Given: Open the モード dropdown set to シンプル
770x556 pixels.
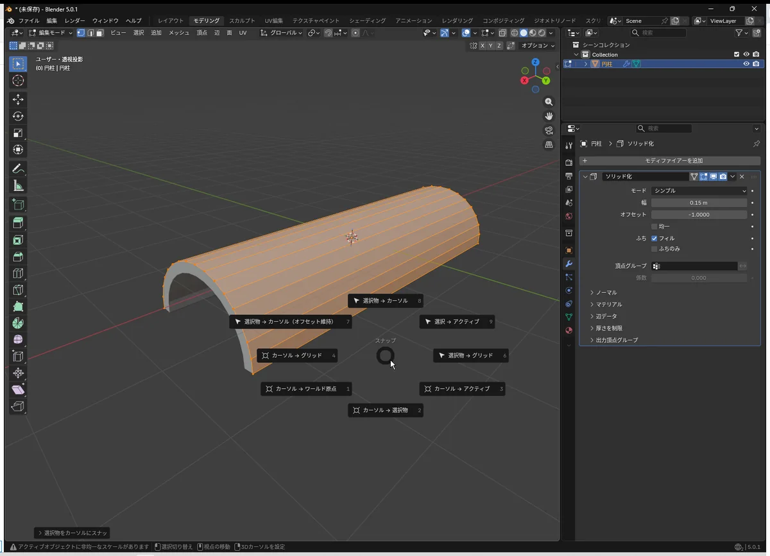Looking at the screenshot, I should [x=699, y=190].
